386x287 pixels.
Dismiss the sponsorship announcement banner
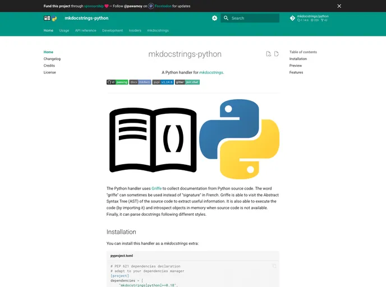[x=339, y=6]
